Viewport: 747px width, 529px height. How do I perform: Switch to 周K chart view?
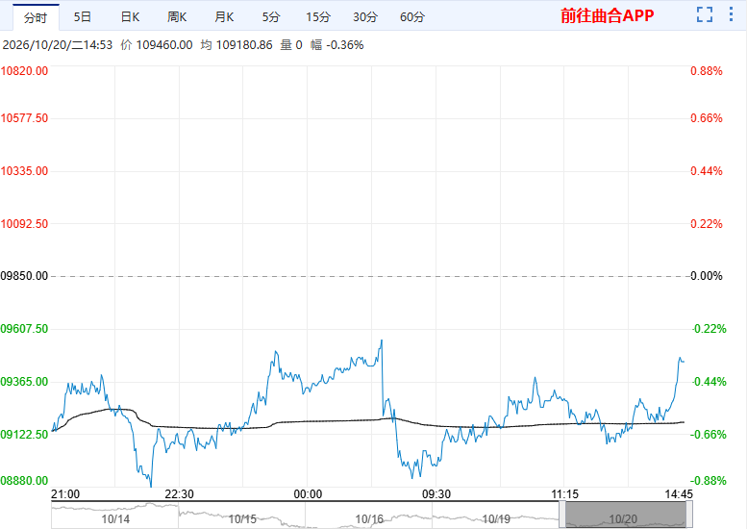(x=177, y=17)
